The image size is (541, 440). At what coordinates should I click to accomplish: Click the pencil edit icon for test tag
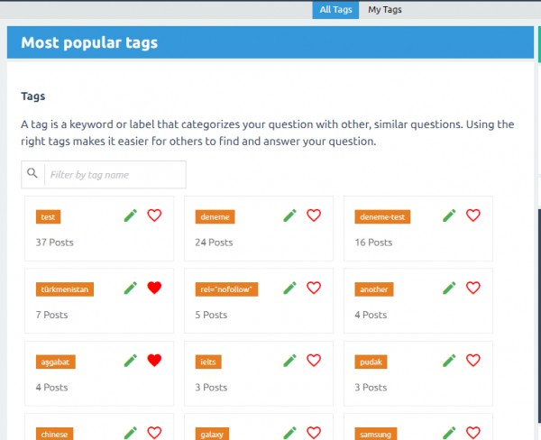(x=131, y=215)
